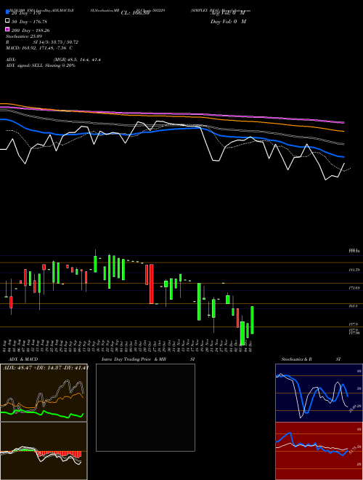Open the red RSI chart panel
This screenshot has width=363, height=480.
319,451
